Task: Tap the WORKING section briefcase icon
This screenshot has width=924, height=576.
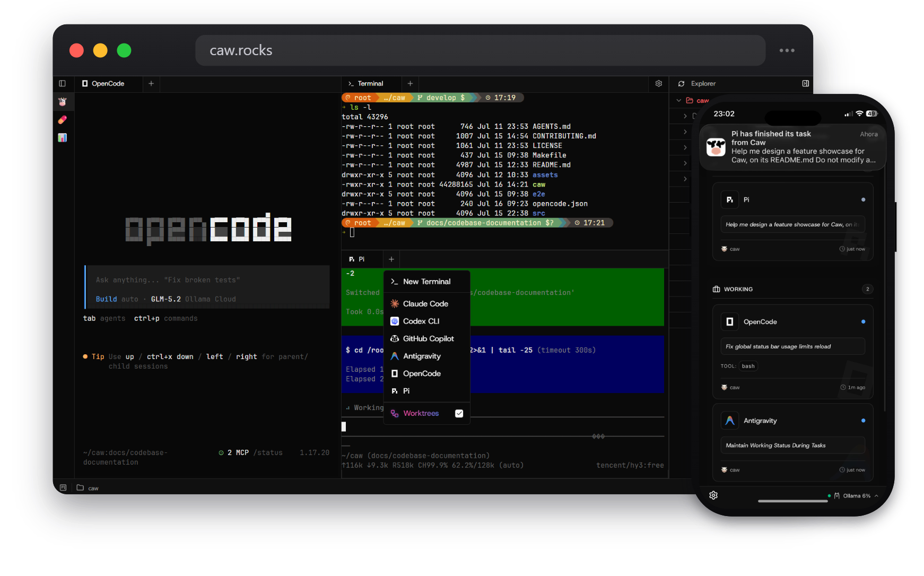Action: (717, 289)
